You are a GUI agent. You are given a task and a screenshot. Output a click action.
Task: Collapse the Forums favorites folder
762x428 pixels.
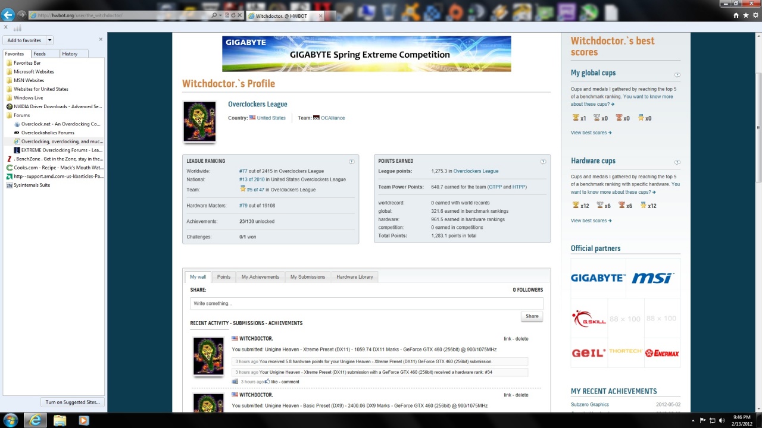coord(21,115)
